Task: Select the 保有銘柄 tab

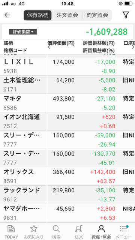Action: pyautogui.click(x=37, y=15)
